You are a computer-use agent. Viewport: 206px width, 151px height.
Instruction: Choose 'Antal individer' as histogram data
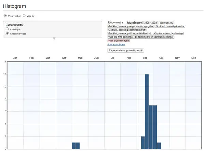[x=8, y=34]
